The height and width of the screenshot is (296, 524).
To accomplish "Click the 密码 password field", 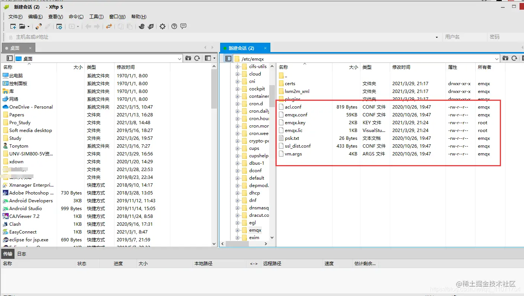I will point(505,37).
